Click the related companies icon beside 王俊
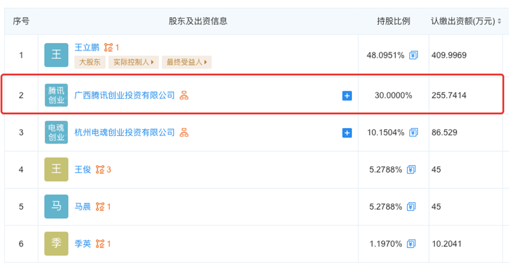This screenshot has height=267, width=509. coord(100,170)
